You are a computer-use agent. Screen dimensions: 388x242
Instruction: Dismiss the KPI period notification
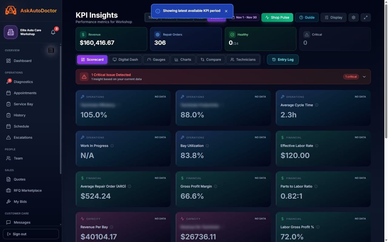226,11
